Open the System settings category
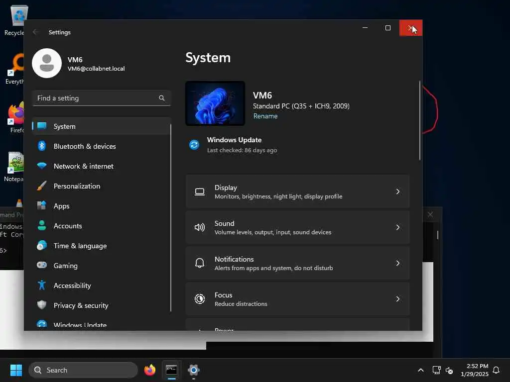The image size is (510, 382). (101, 126)
